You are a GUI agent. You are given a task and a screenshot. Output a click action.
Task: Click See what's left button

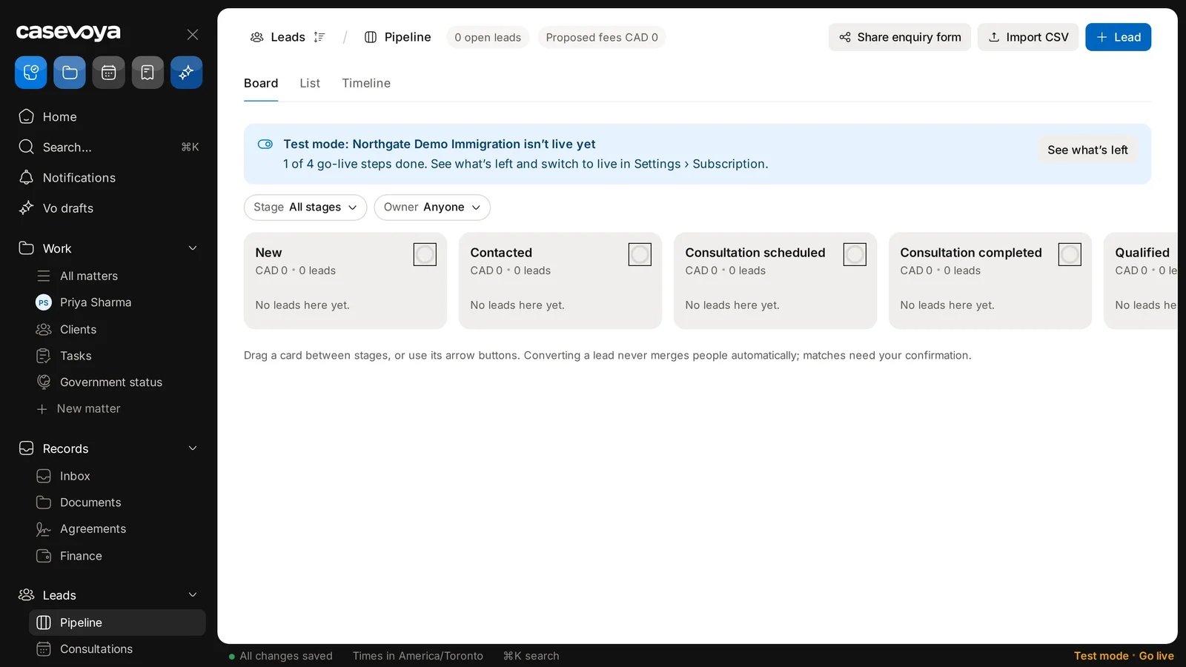(x=1087, y=150)
